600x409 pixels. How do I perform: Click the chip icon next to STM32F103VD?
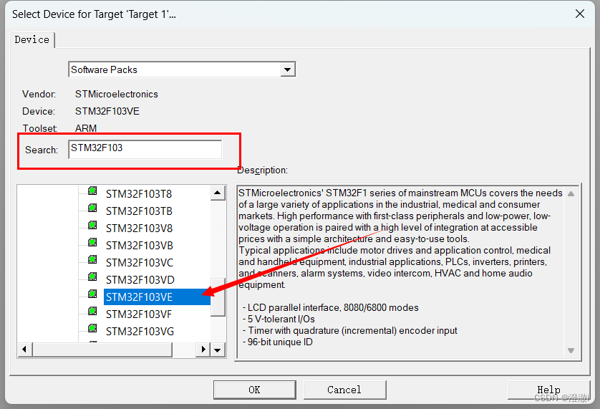pos(92,276)
